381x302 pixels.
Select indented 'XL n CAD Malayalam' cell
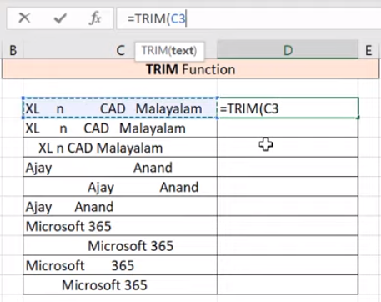(x=120, y=148)
